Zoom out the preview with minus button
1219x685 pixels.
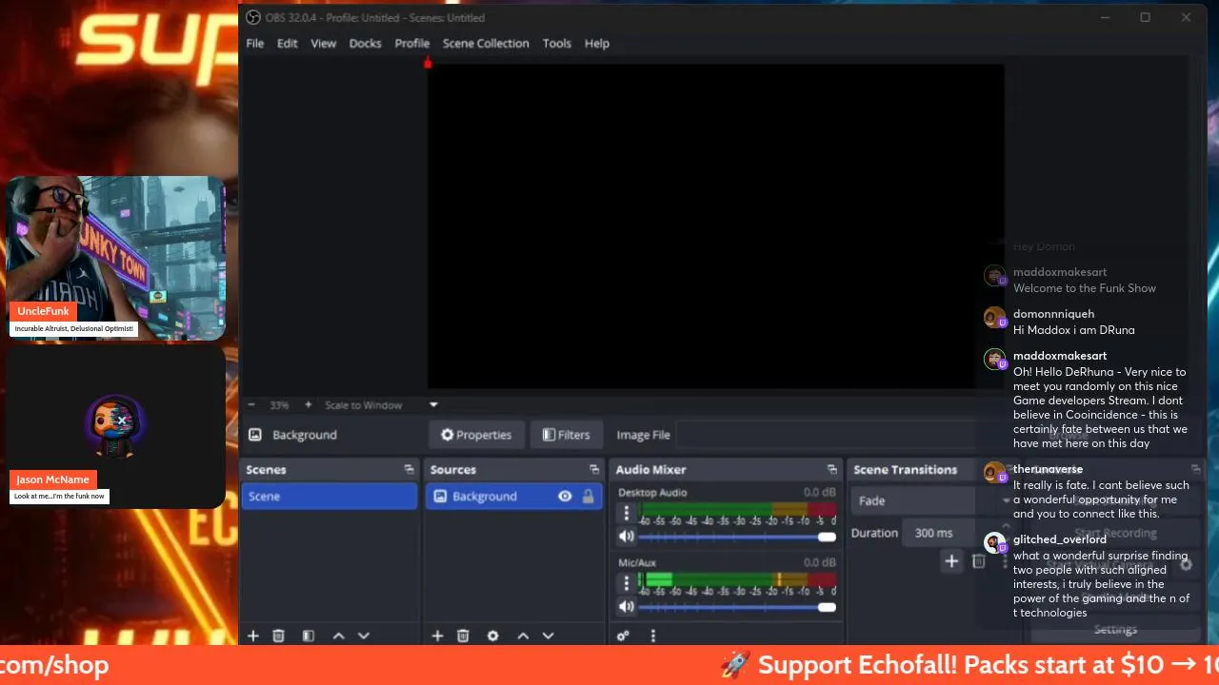[x=251, y=405]
